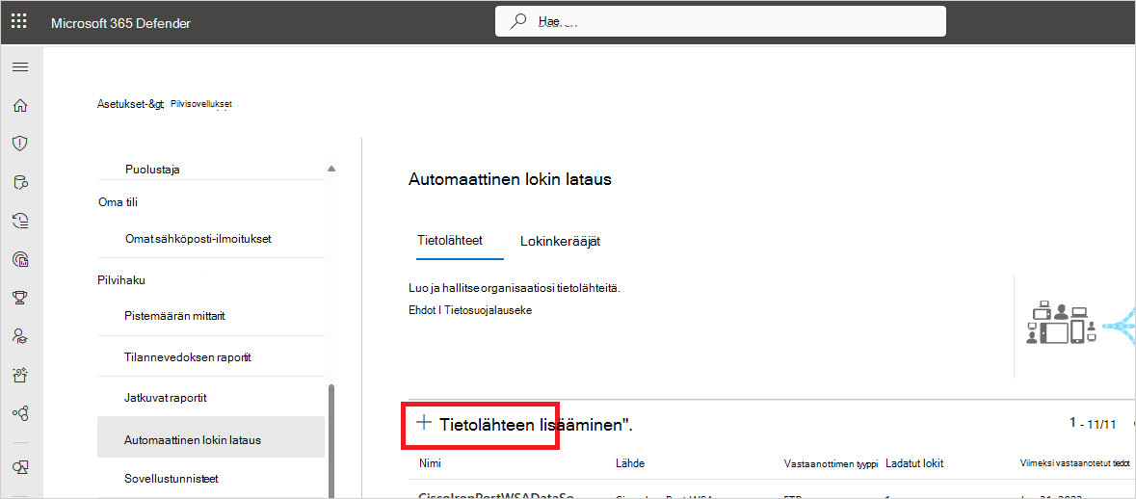Click in the Hae search box
Image resolution: width=1136 pixels, height=499 pixels.
coord(720,21)
